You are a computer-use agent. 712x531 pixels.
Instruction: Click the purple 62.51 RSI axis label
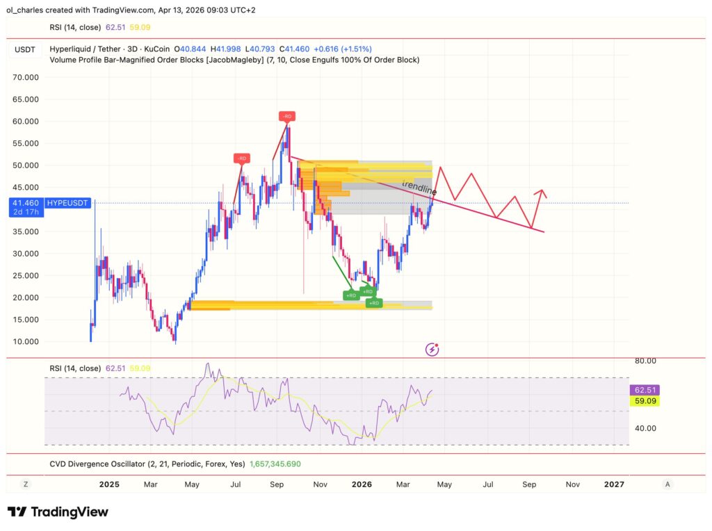[x=643, y=390]
